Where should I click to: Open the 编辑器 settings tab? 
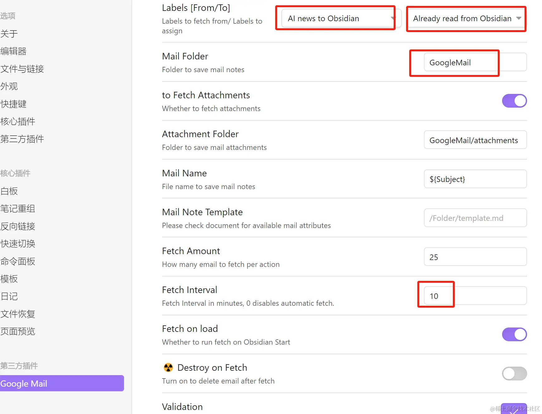click(13, 51)
